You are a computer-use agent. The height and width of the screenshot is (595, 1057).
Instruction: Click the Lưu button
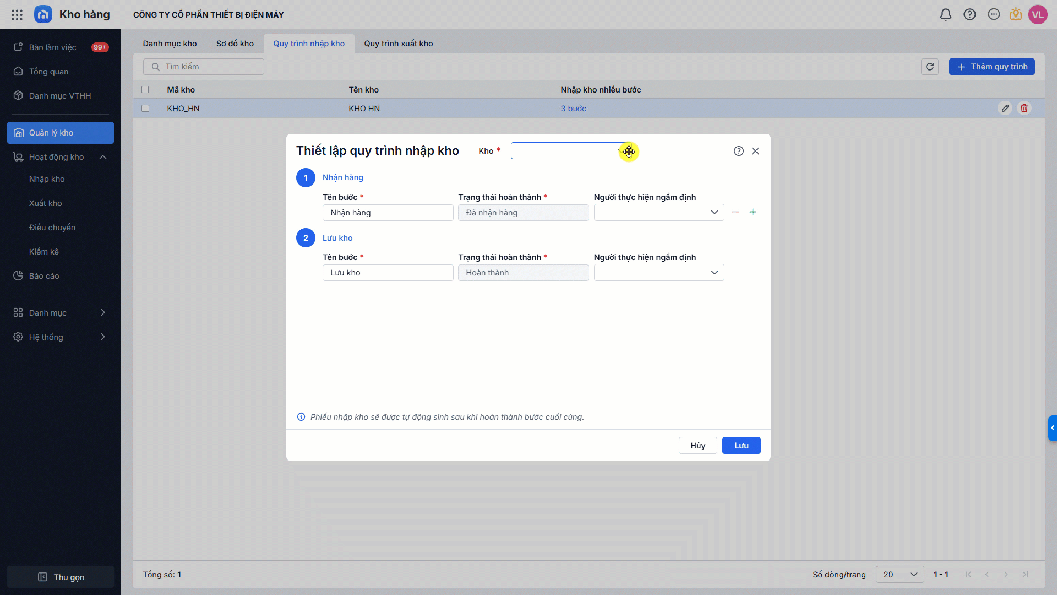pyautogui.click(x=741, y=446)
